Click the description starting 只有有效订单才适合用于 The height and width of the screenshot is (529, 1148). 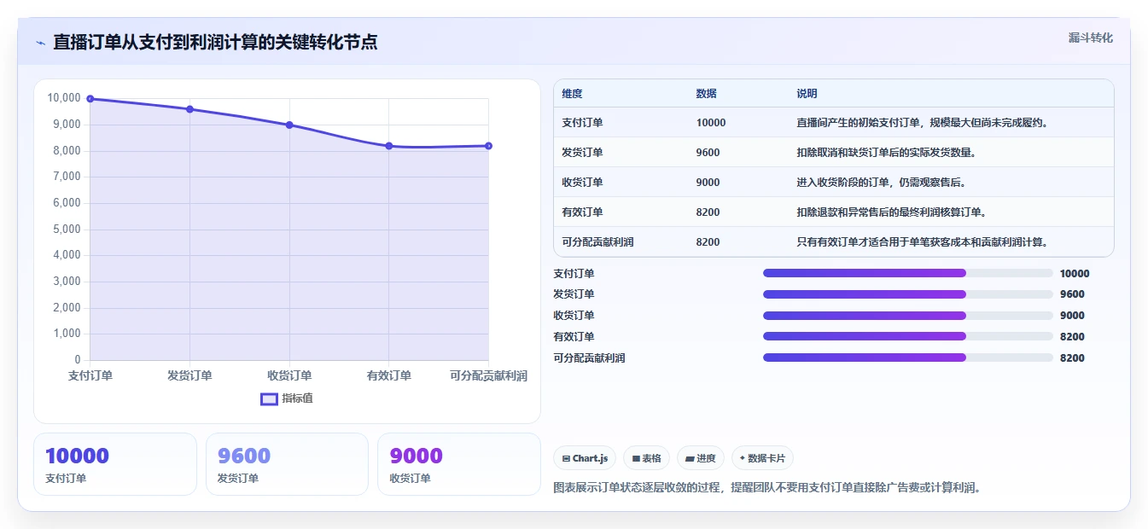click(923, 242)
